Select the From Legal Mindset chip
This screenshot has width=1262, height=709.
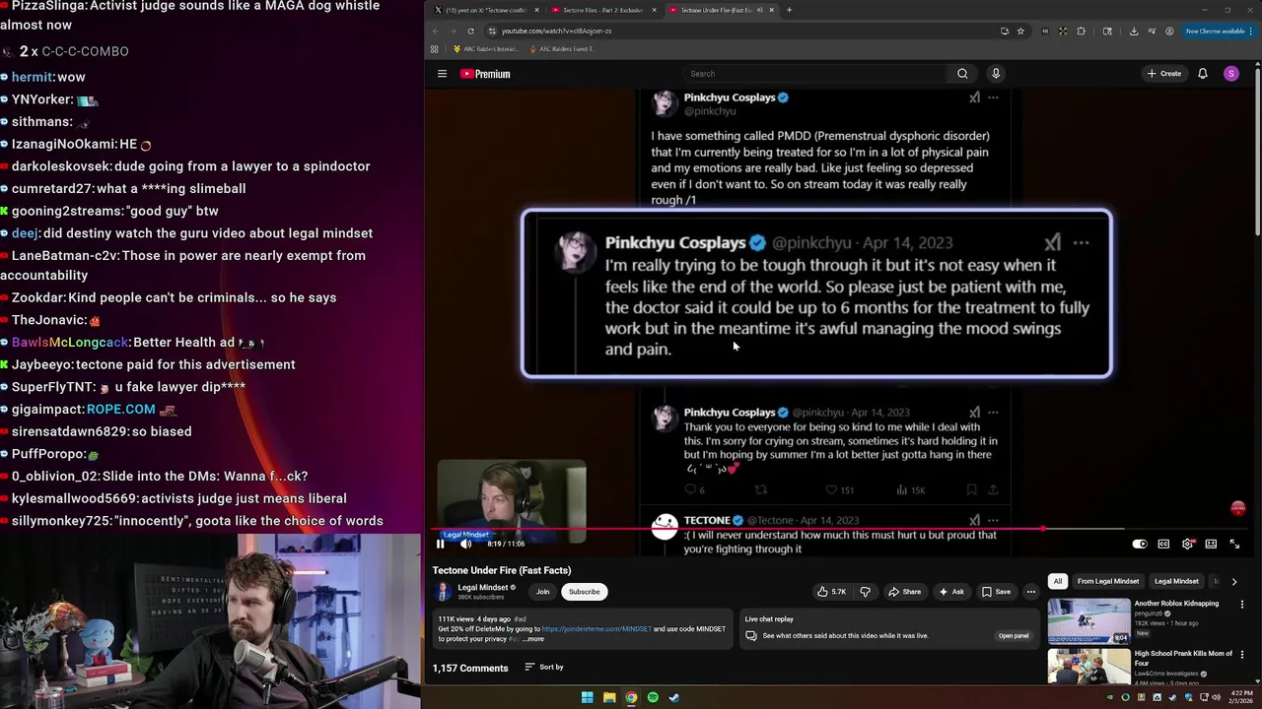coord(1108,581)
